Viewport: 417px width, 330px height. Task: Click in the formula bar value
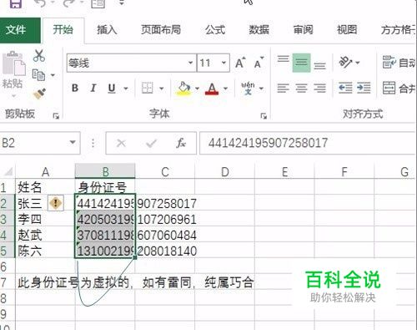(308, 143)
